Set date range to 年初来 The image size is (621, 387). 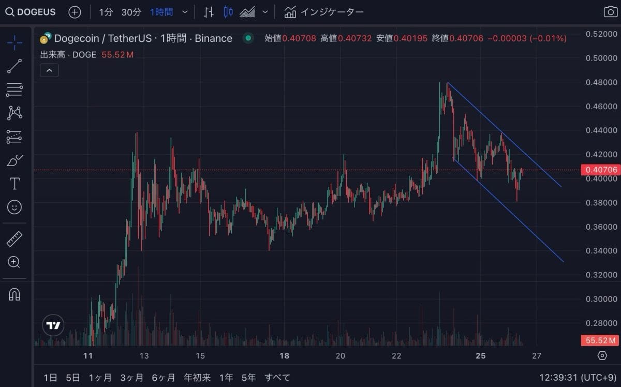[x=197, y=377]
